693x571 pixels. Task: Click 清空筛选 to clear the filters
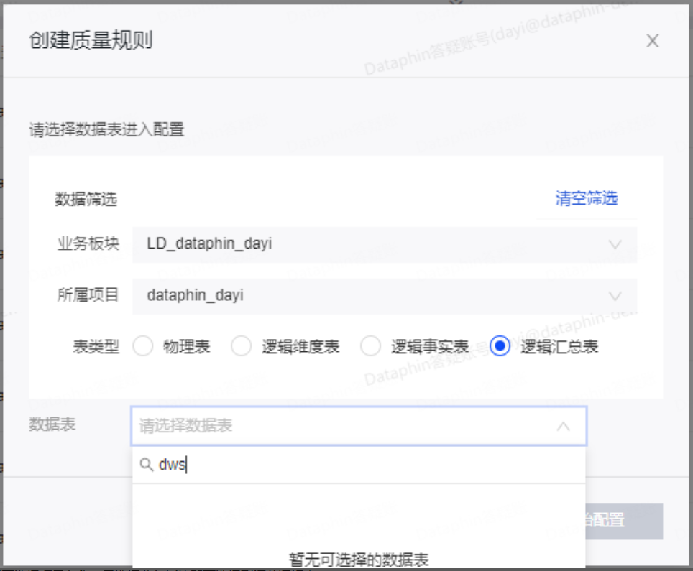[586, 199]
